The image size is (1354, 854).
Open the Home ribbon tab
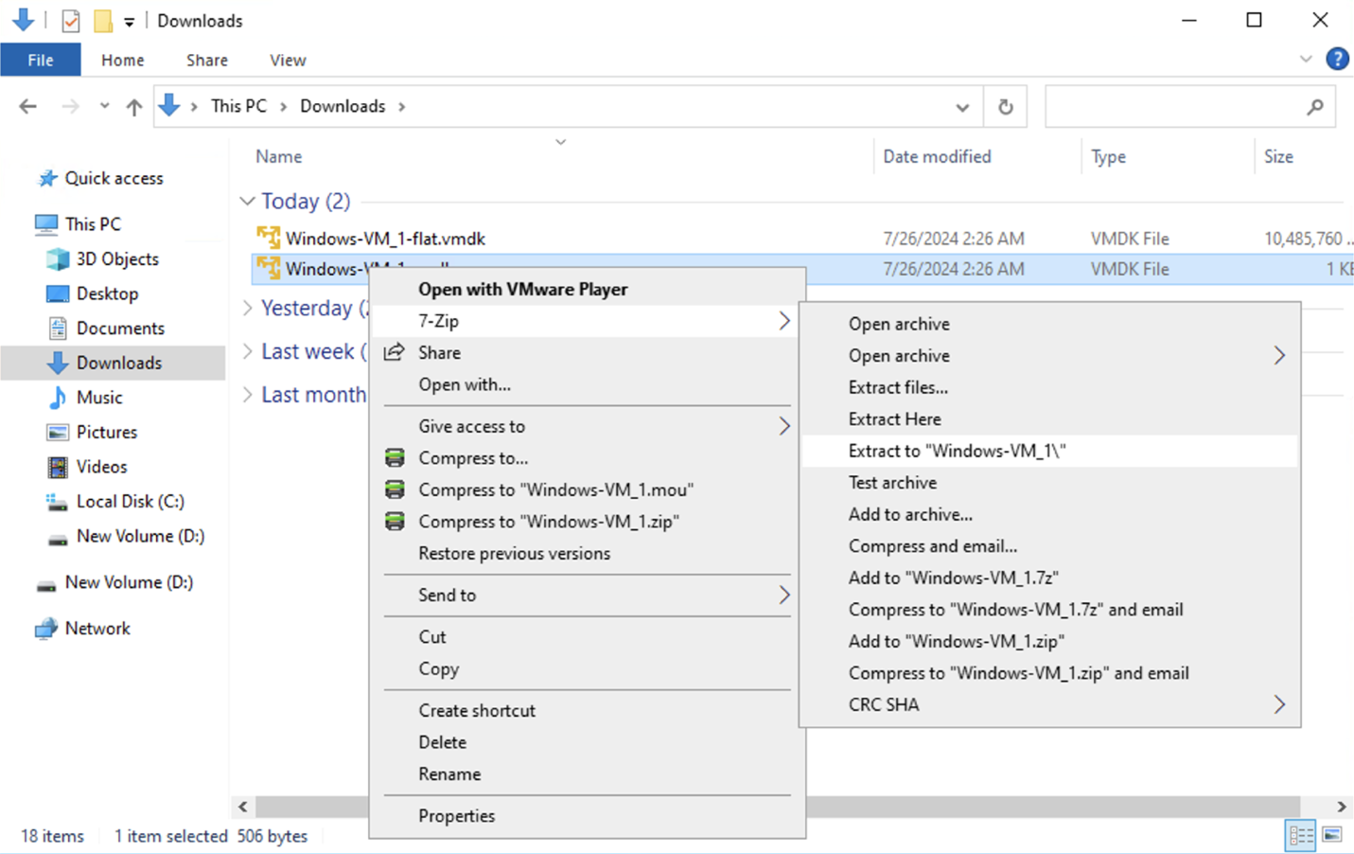coord(123,60)
